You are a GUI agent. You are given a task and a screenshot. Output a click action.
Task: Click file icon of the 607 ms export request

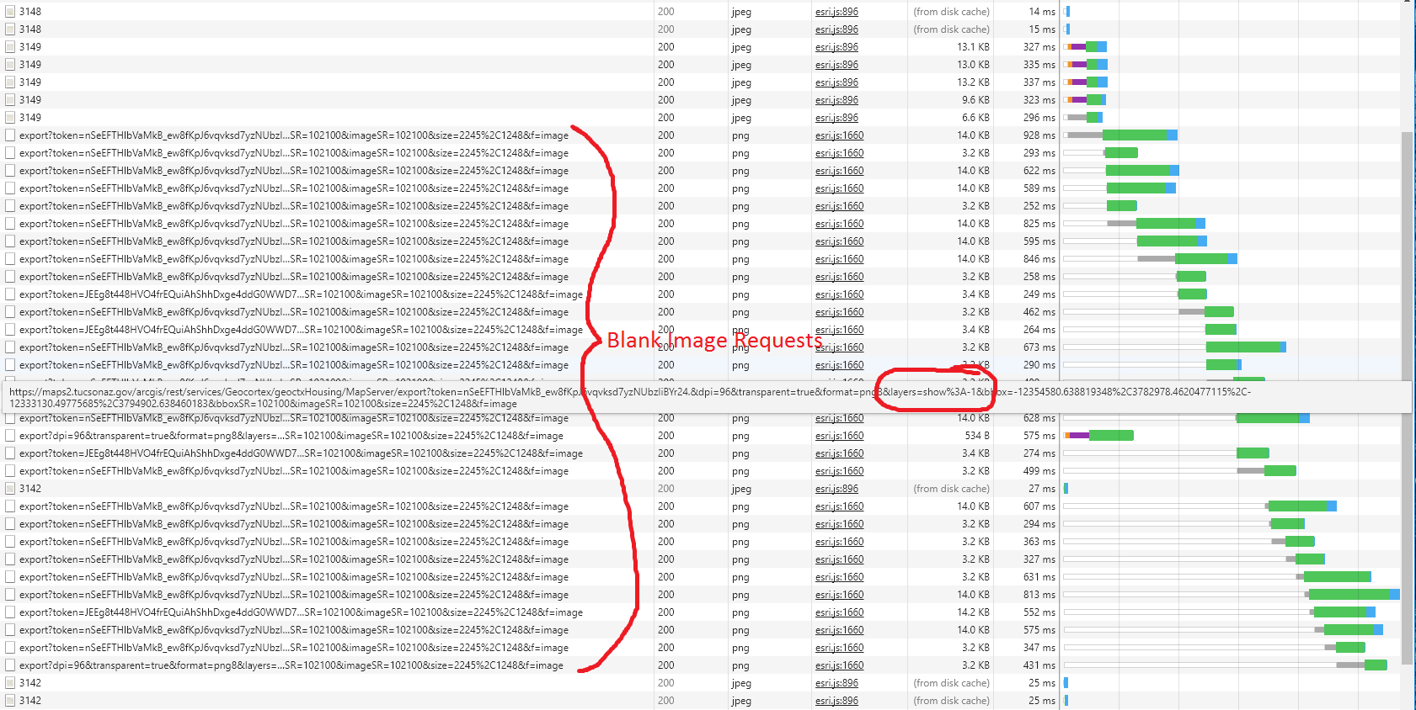10,506
